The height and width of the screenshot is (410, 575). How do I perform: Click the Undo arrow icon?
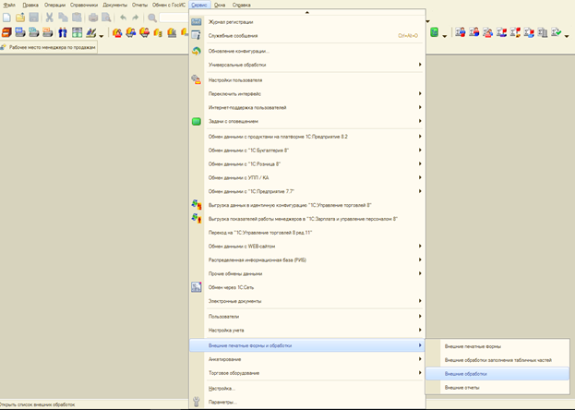[x=124, y=18]
